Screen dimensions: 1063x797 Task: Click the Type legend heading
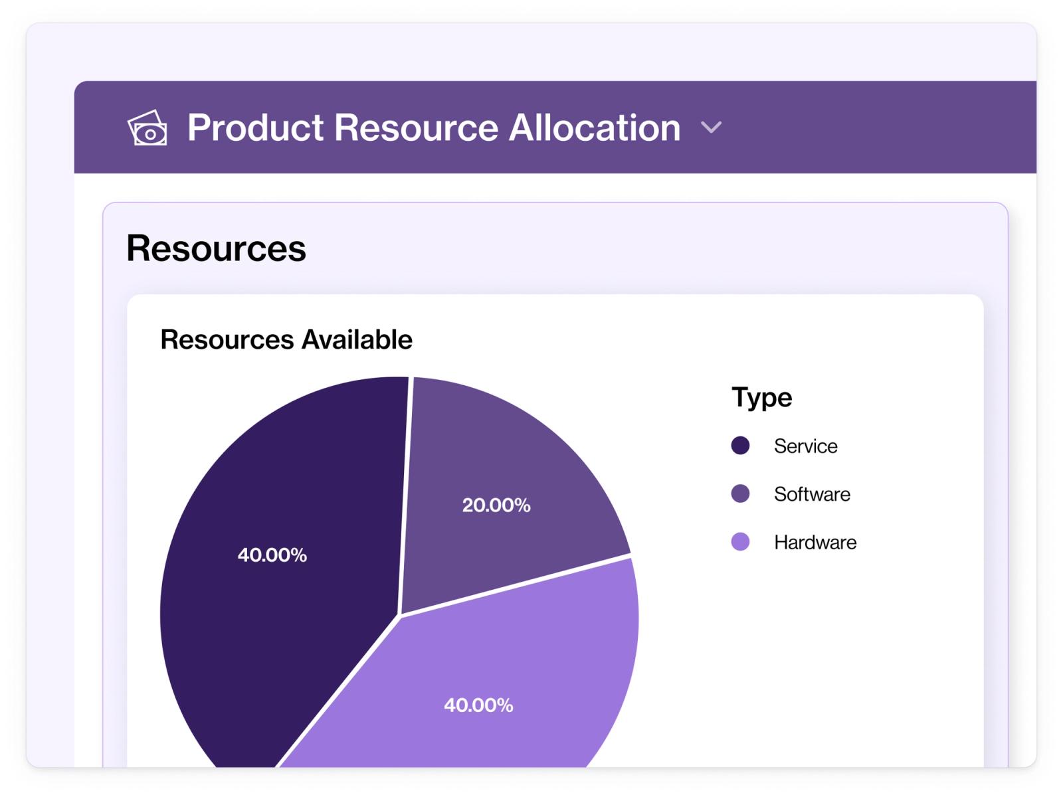[x=762, y=398]
